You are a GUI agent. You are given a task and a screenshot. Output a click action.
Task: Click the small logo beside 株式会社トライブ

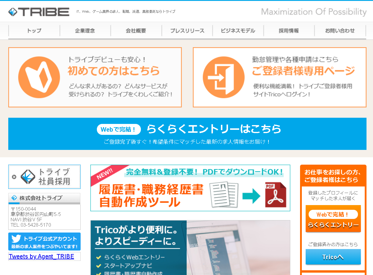click(x=14, y=198)
